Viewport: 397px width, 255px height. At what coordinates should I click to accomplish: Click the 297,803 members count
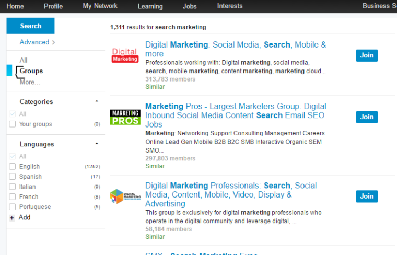click(170, 158)
